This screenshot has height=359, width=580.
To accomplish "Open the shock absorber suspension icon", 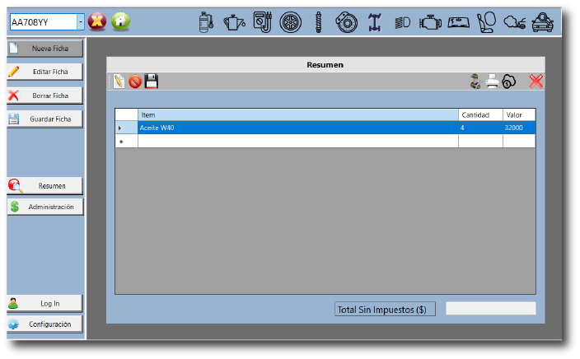I will 319,22.
